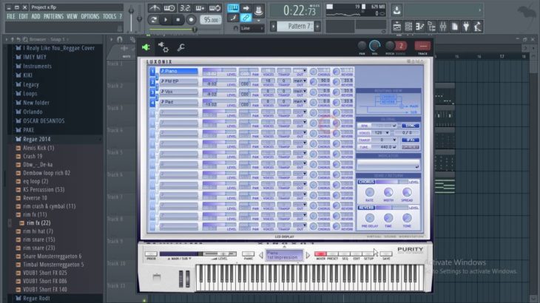The height and width of the screenshot is (303, 540).
Task: Adjust the plugin VOL knob
Action: 375,46
